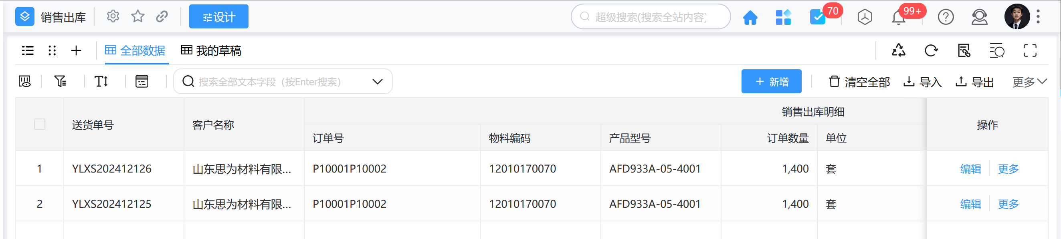Switch to the 全部数据 tab
The width and height of the screenshot is (1061, 239).
pyautogui.click(x=135, y=50)
